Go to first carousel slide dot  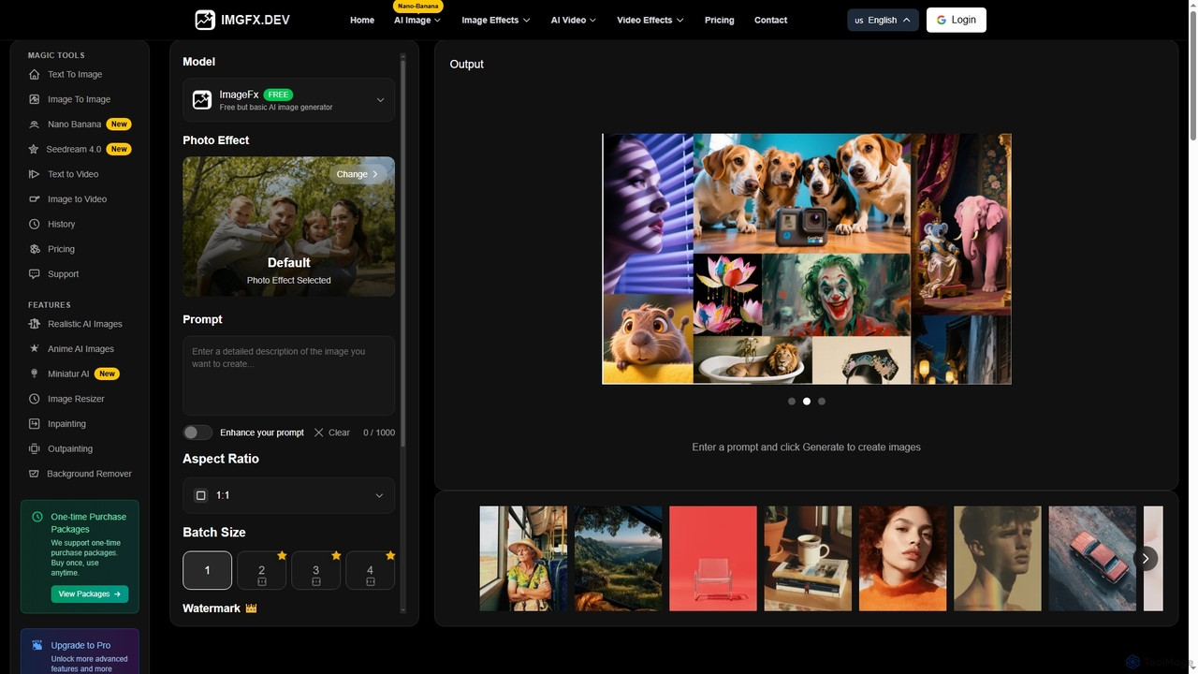792,402
